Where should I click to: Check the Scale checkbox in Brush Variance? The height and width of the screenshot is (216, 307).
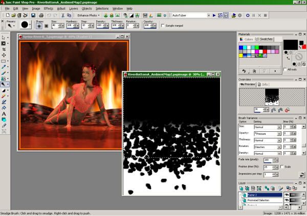[x=282, y=166]
